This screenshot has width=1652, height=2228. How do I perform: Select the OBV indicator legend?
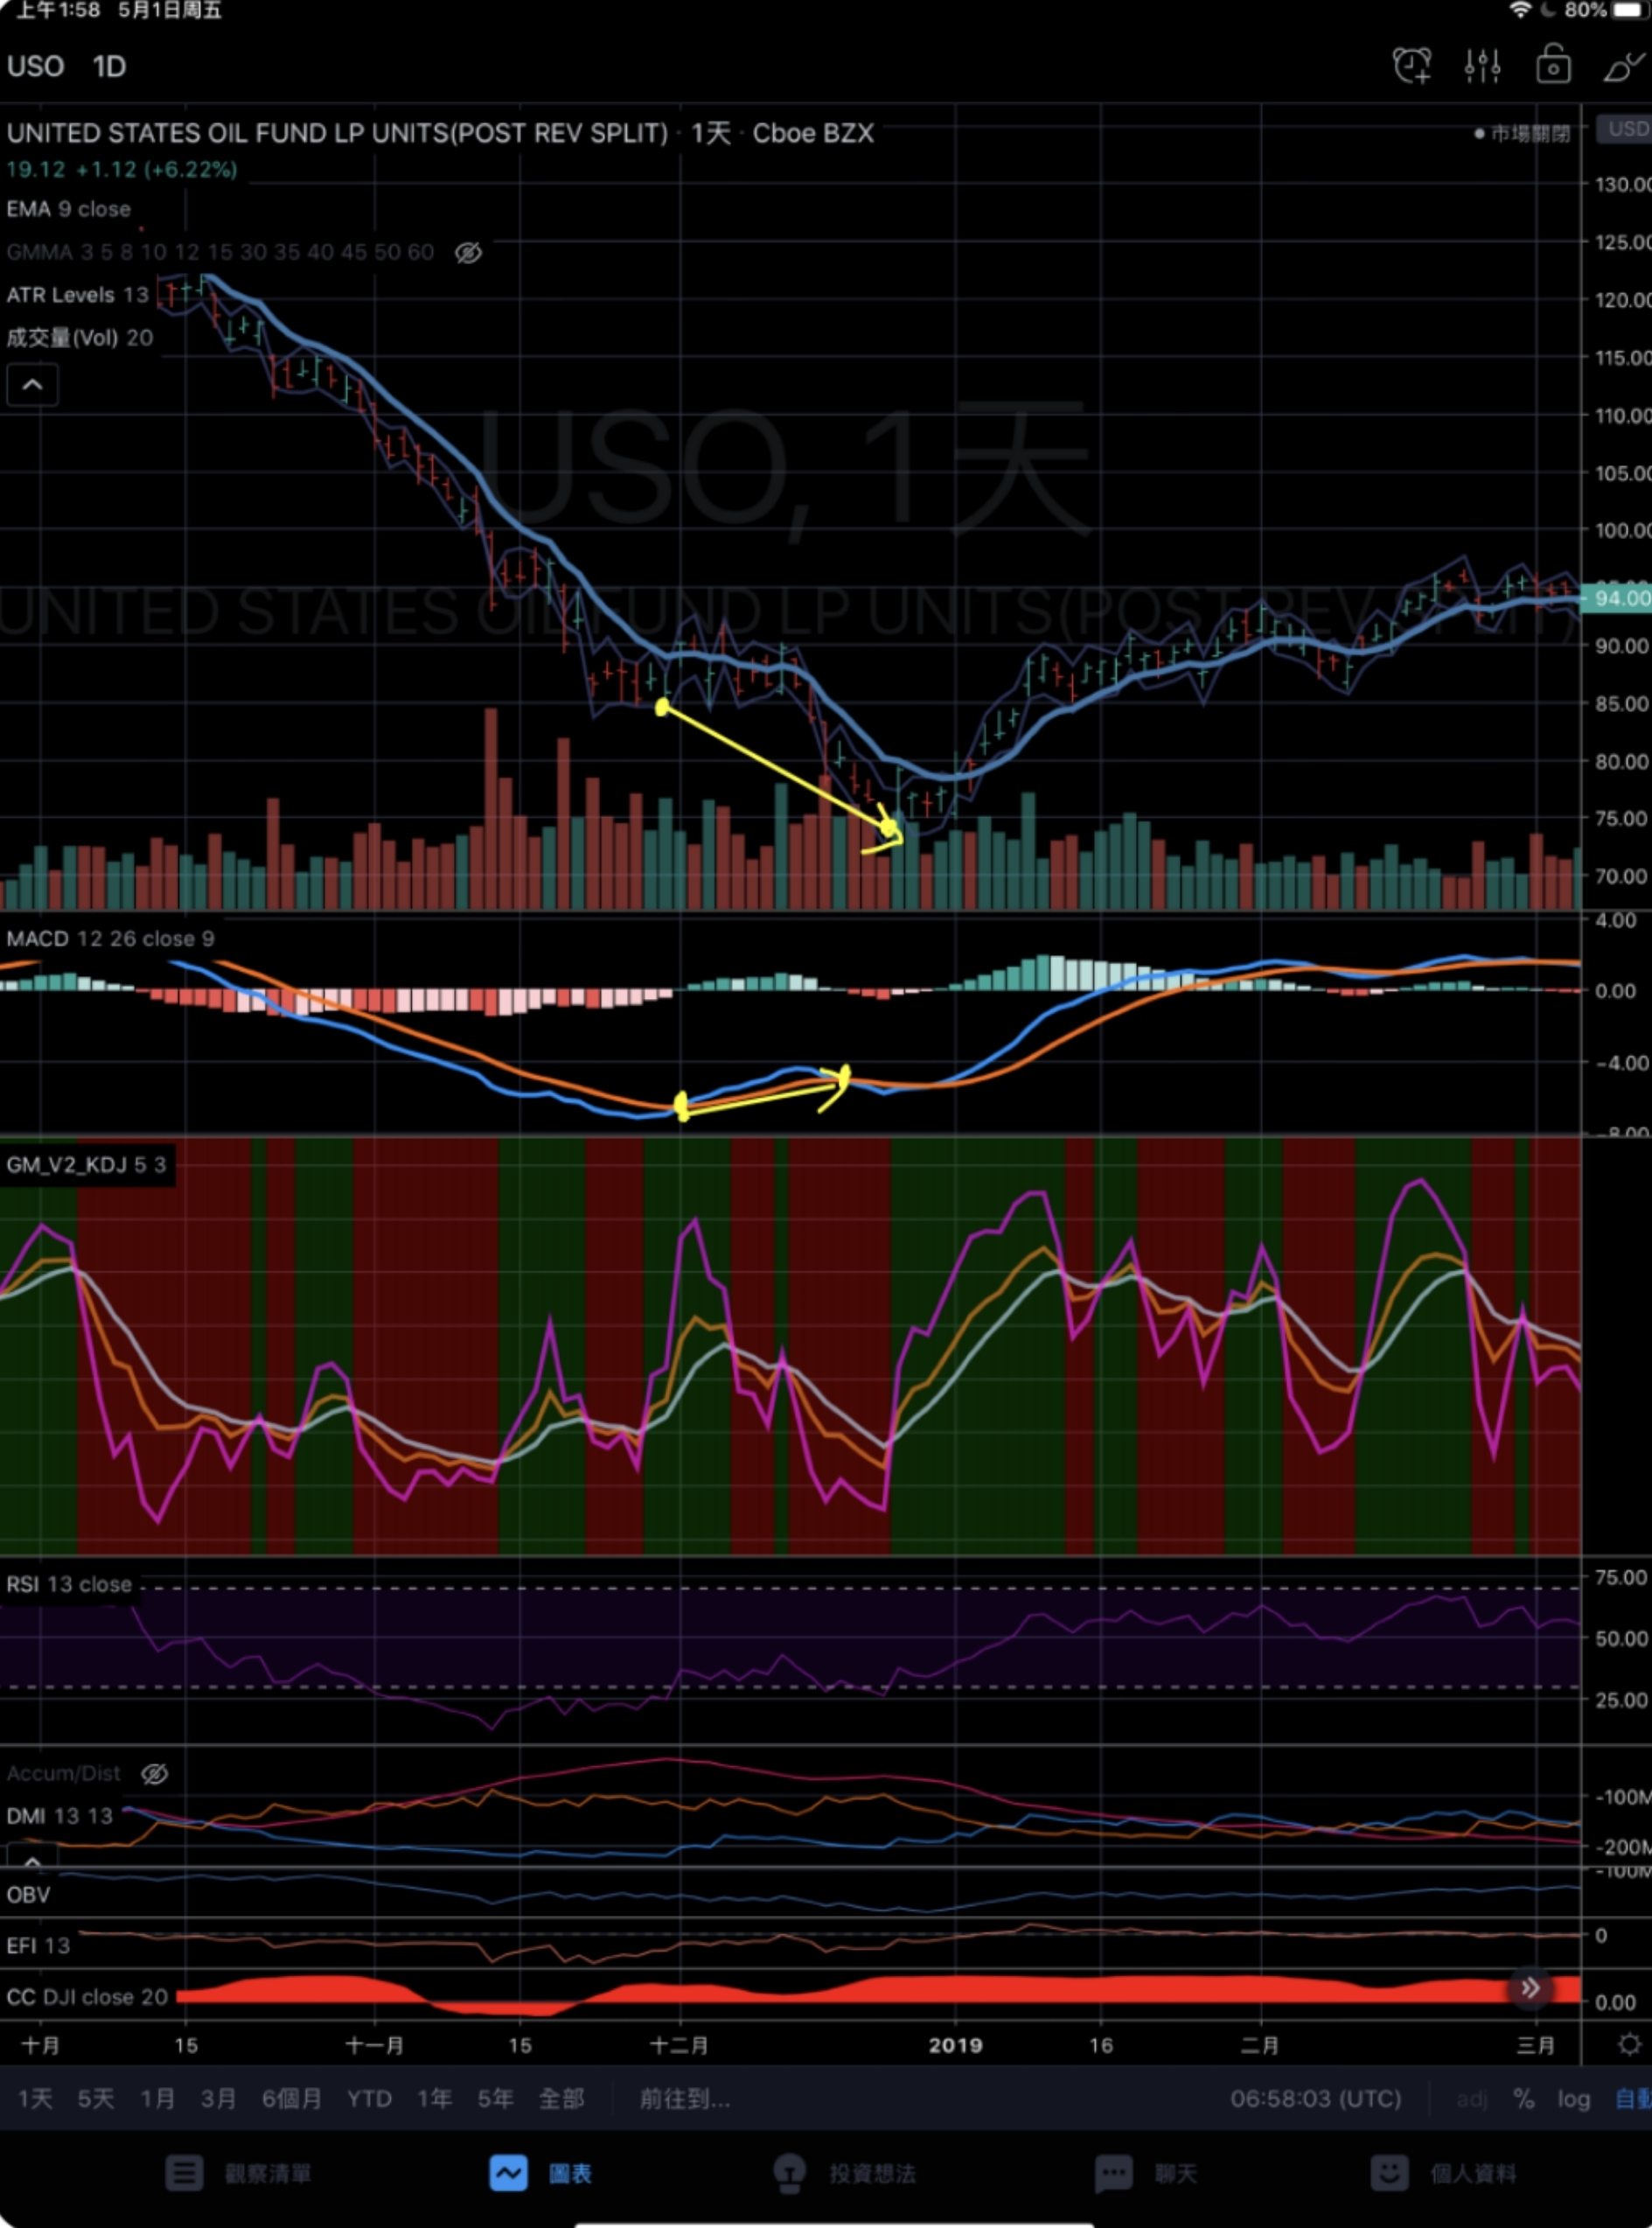(x=28, y=1895)
